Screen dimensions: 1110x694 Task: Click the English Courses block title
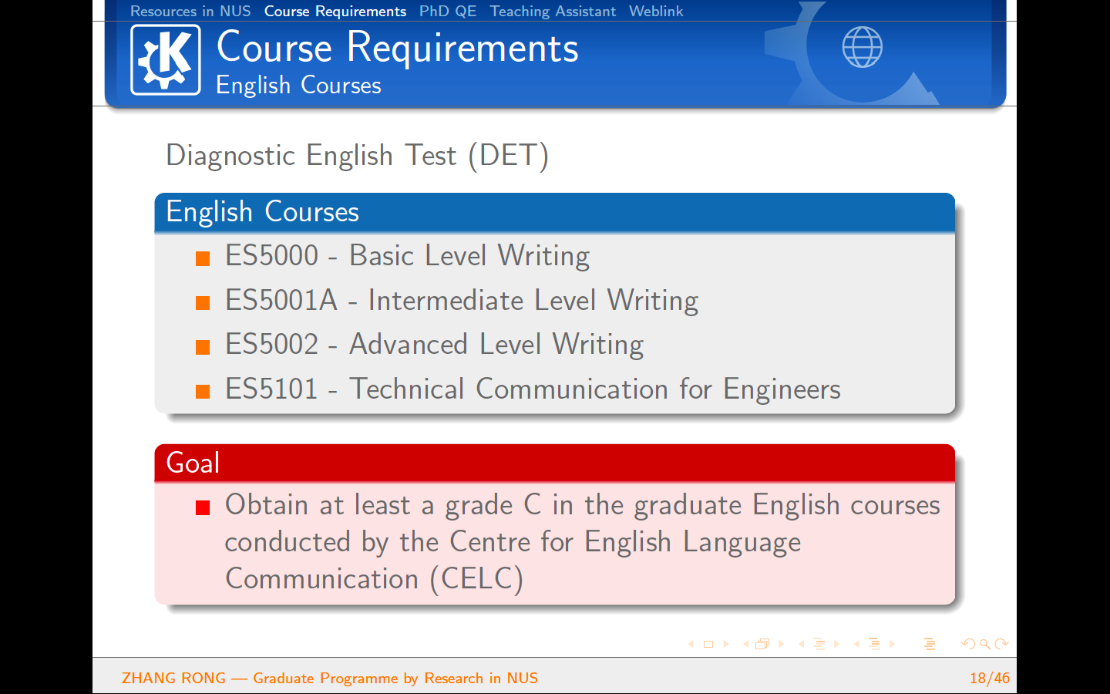point(263,212)
